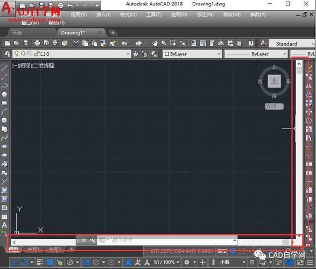316x269 pixels.
Task: Toggle Isolate Objects blue circle icon
Action: tap(290, 262)
